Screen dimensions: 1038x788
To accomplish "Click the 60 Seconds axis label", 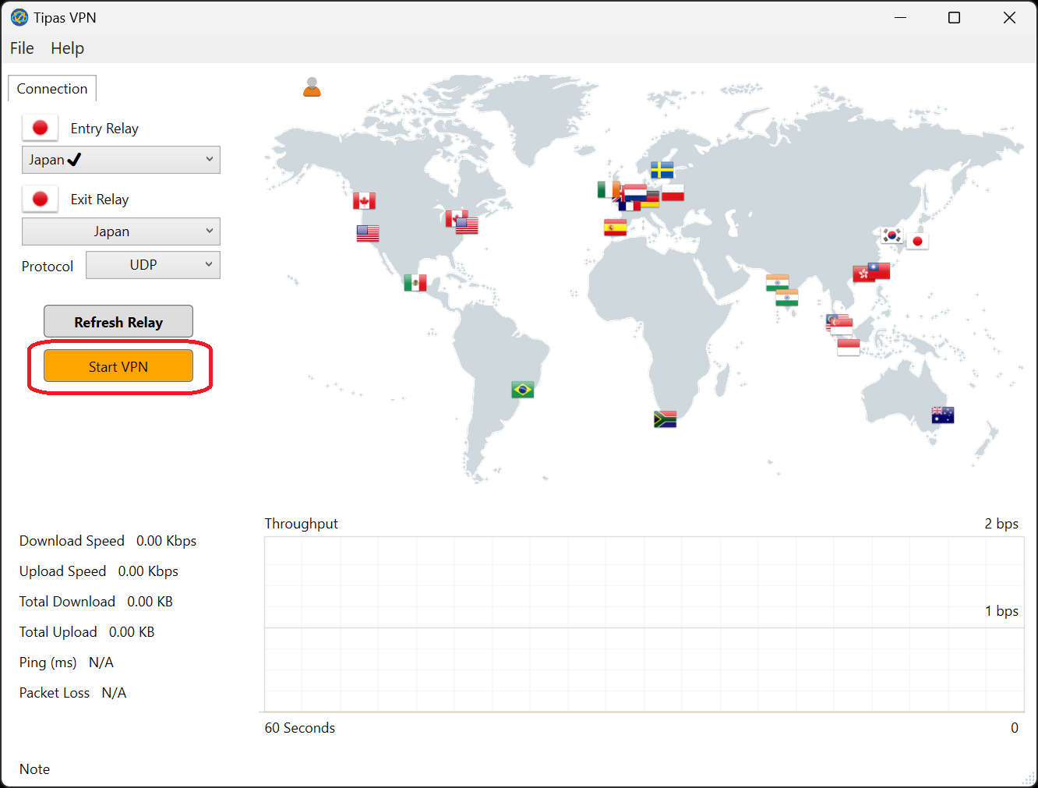I will [300, 728].
